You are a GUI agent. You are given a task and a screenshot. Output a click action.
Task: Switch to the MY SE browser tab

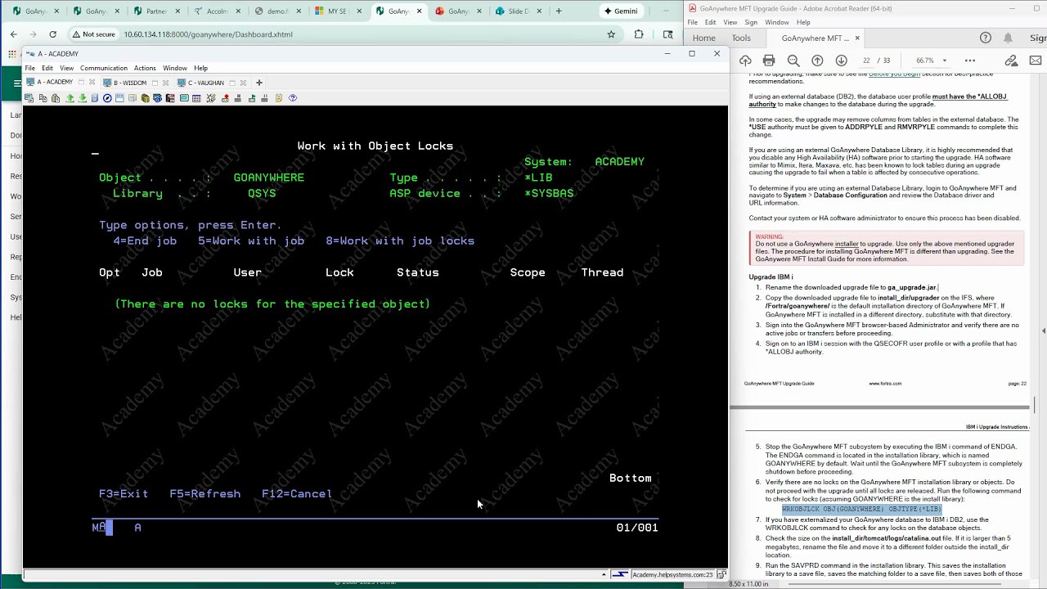click(337, 11)
